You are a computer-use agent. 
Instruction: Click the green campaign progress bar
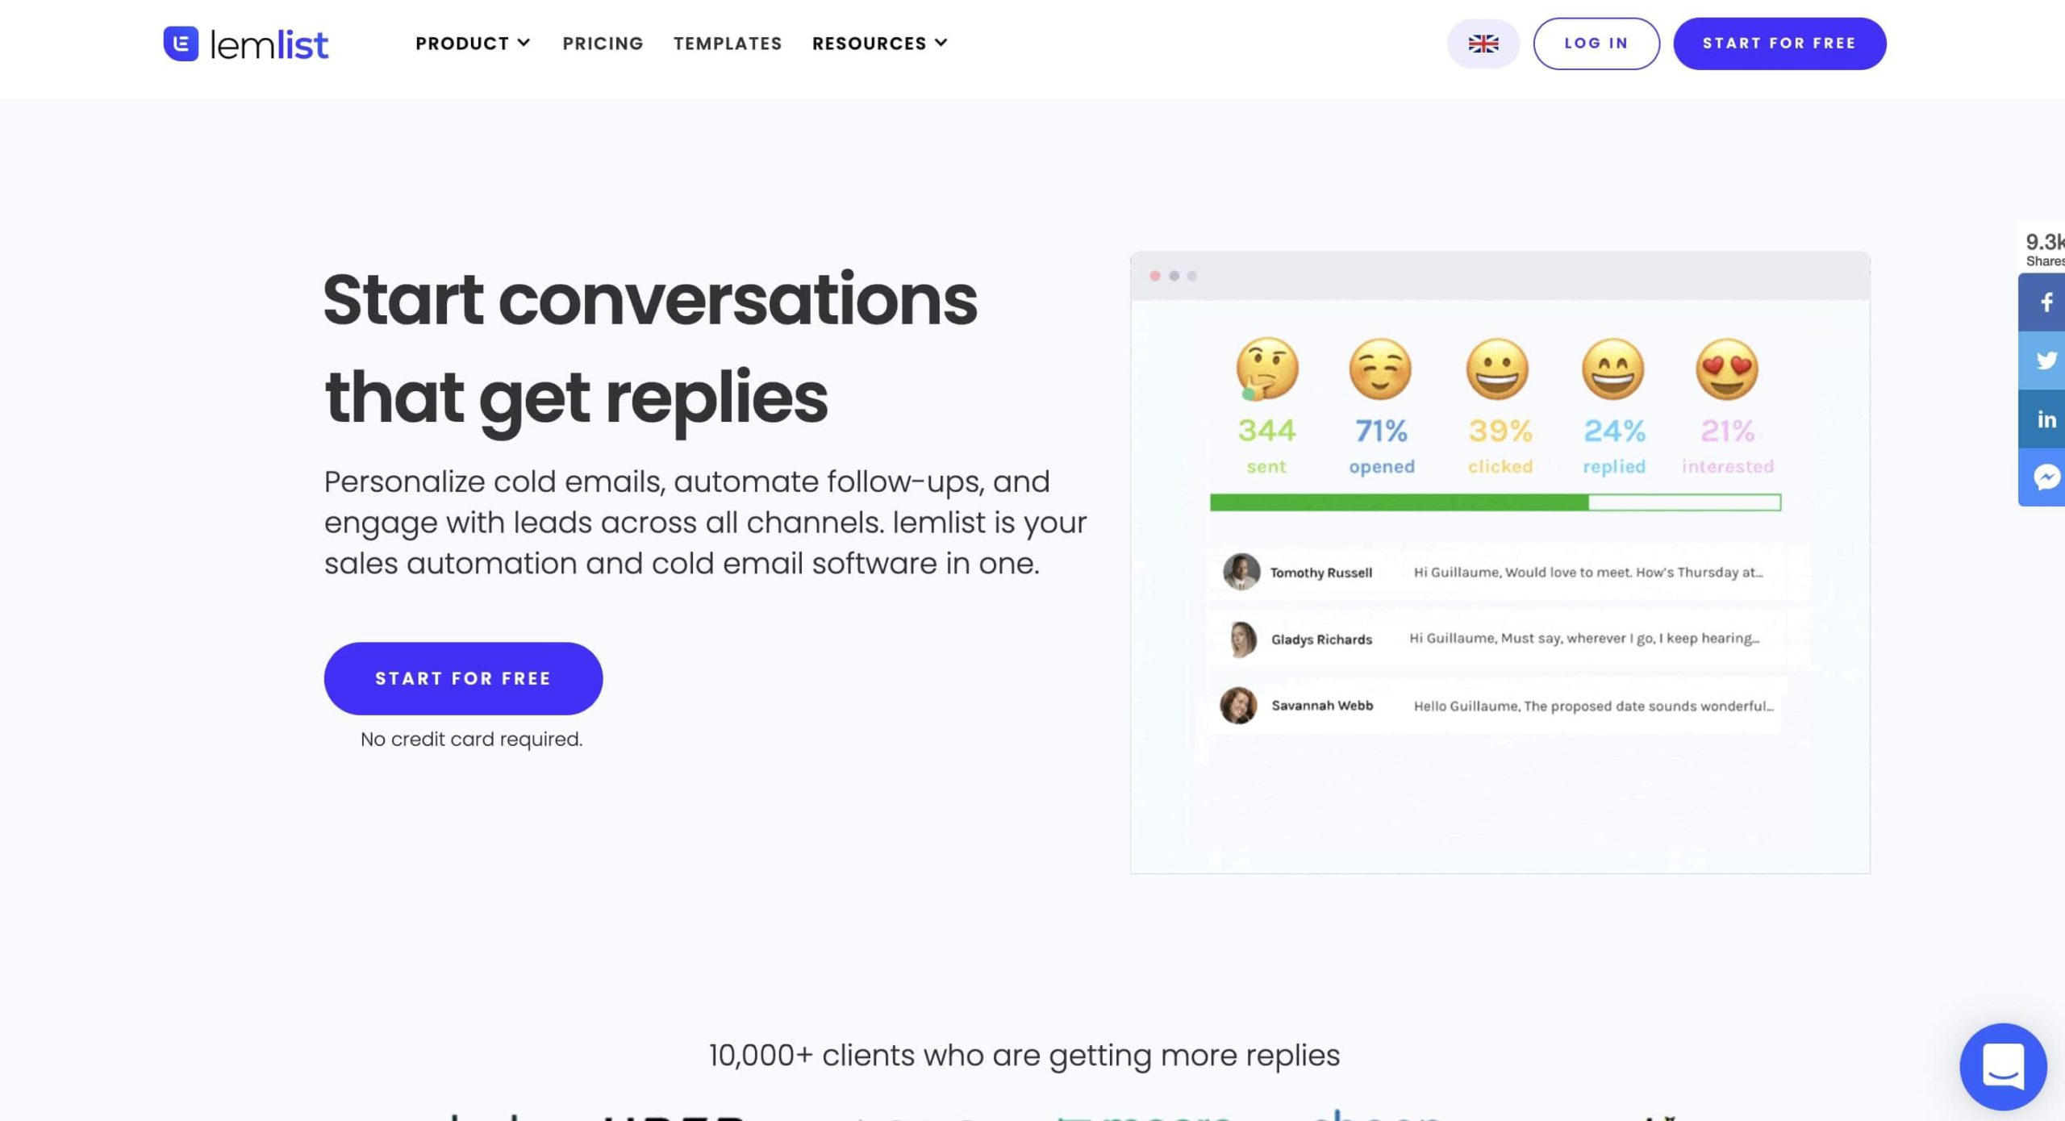click(1496, 502)
